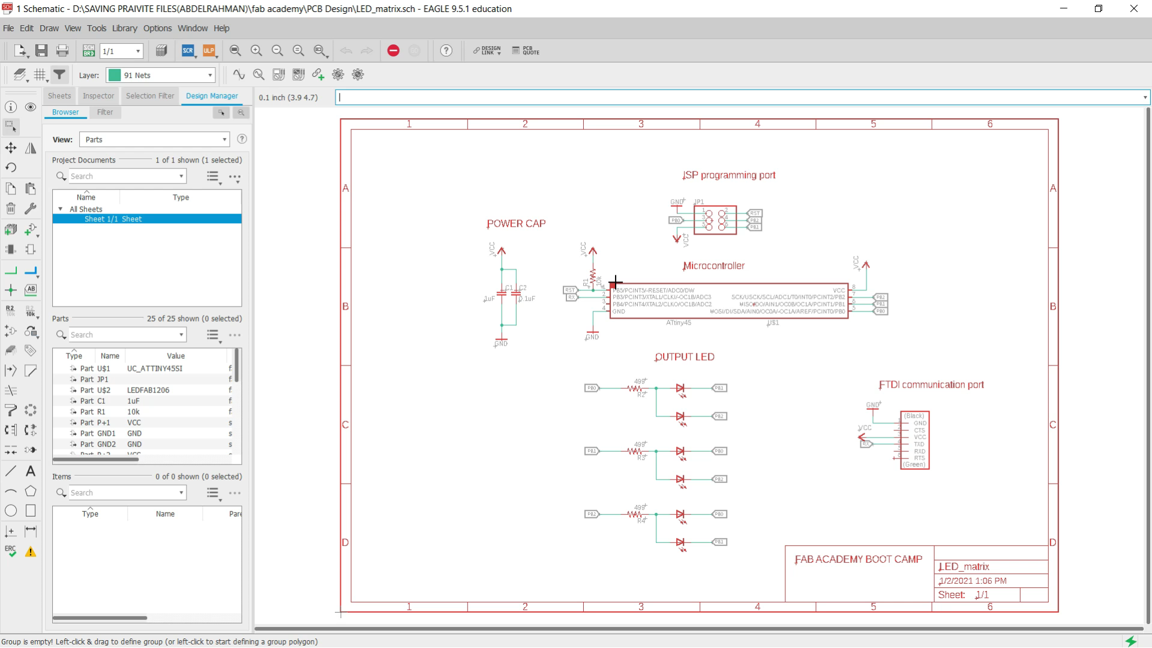Run the ERC electrical rule check

pos(10,549)
